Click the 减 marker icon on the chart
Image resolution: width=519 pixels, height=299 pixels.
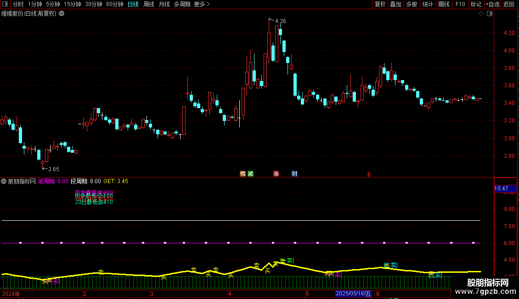point(251,174)
